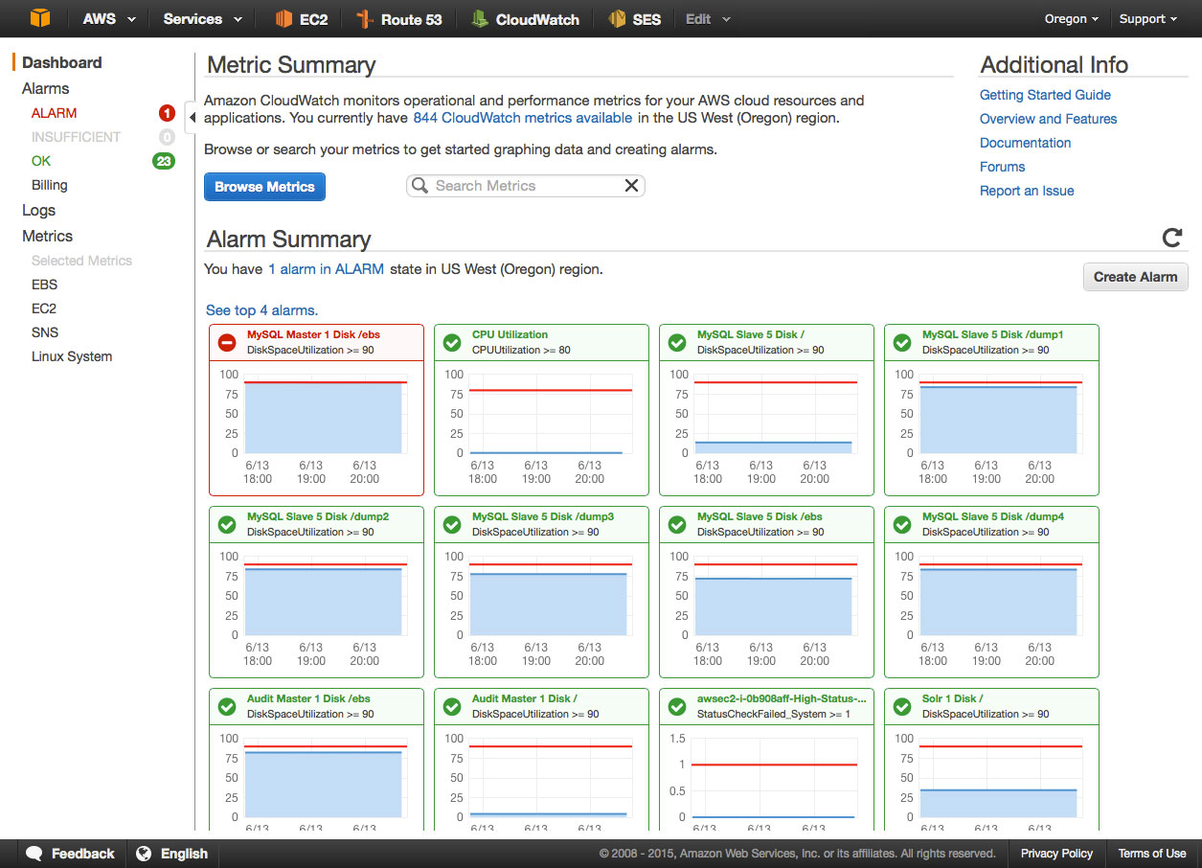1202x868 pixels.
Task: Click the Report an Issue link
Action: point(1027,191)
